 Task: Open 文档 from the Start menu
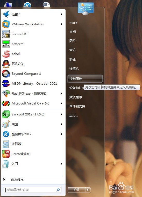[73, 32]
